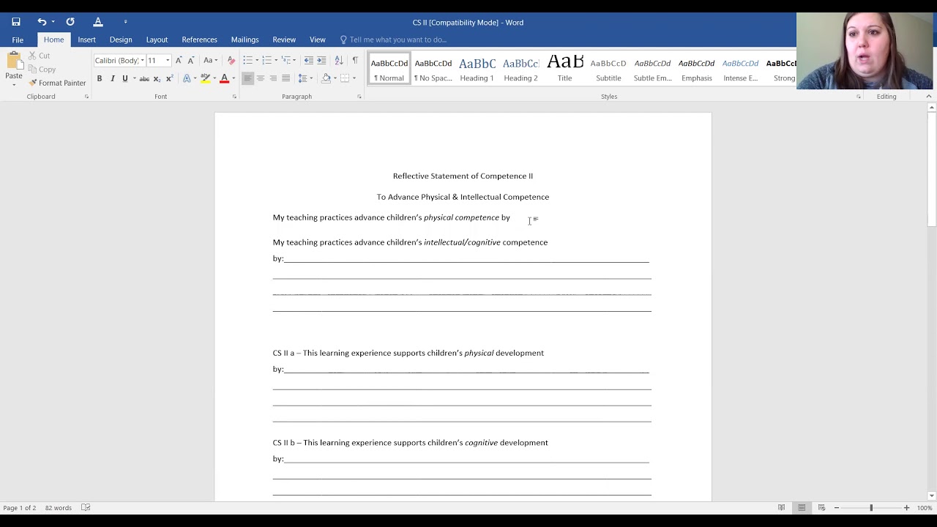Open the Styles pane launcher
Screen dimensions: 937x527
coord(858,97)
